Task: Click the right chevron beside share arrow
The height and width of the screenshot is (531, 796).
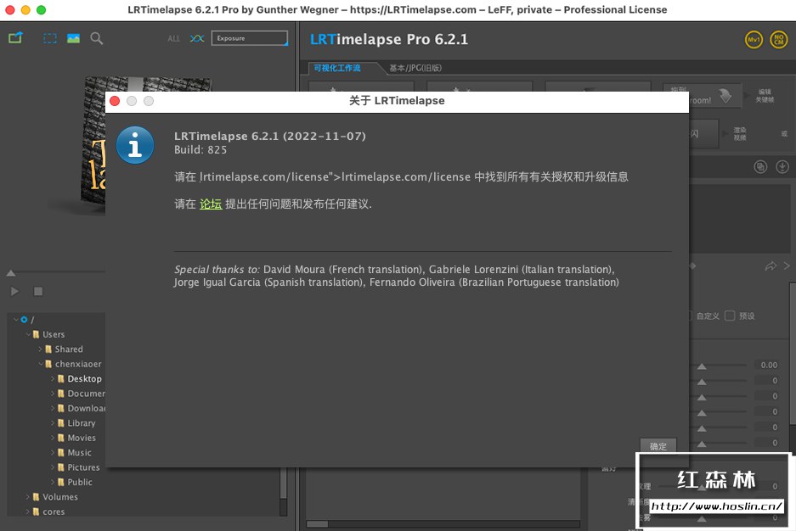Action: [x=787, y=266]
